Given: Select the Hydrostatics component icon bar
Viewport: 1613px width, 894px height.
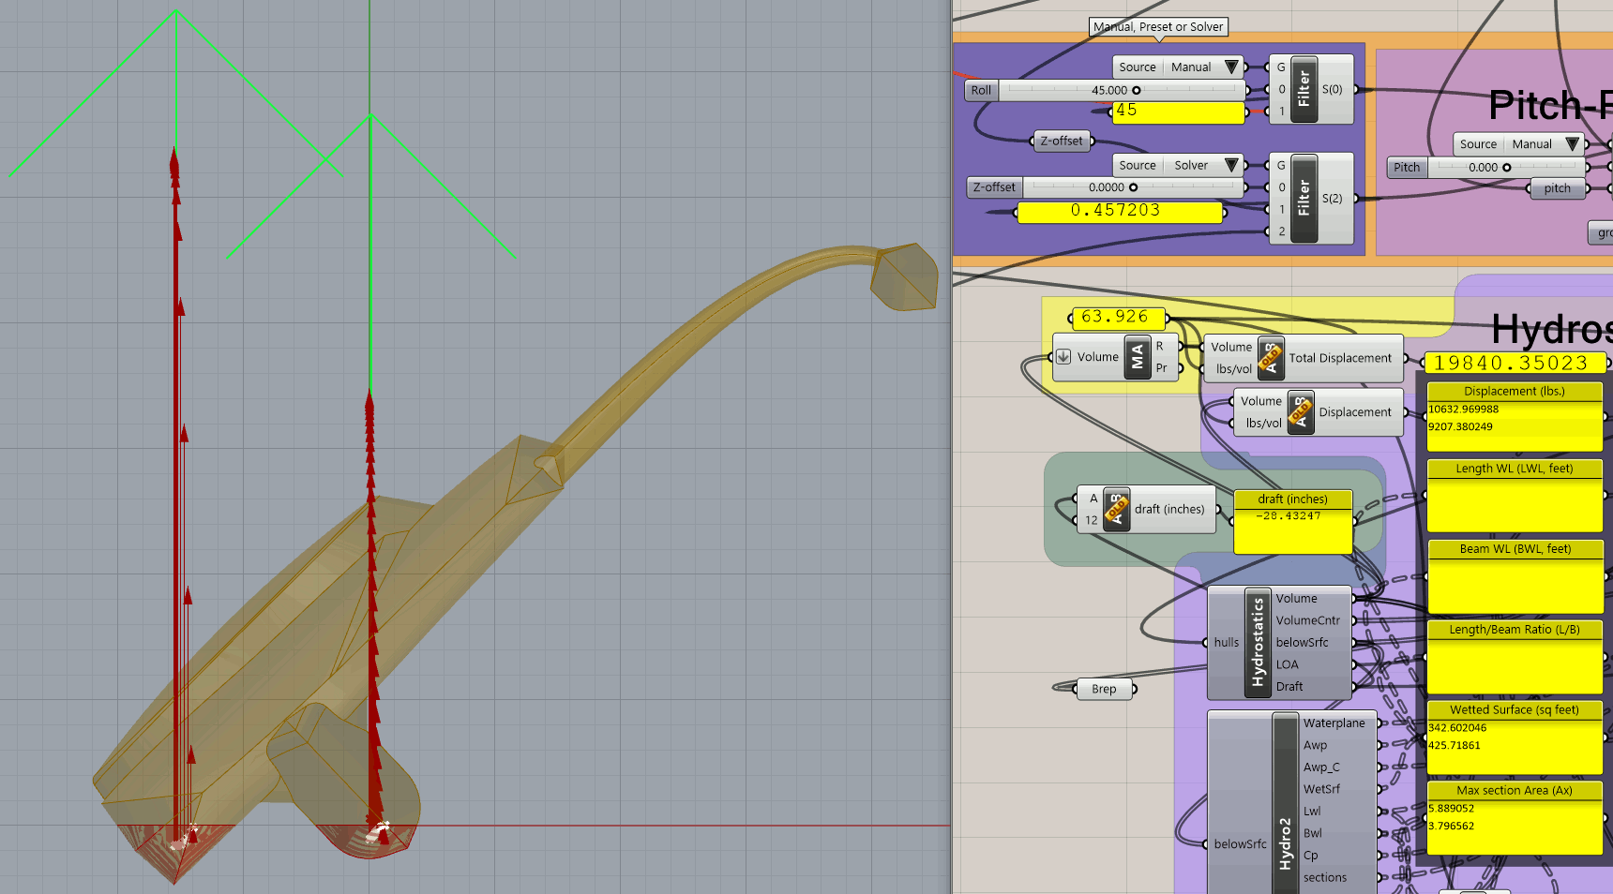Looking at the screenshot, I should tap(1258, 643).
